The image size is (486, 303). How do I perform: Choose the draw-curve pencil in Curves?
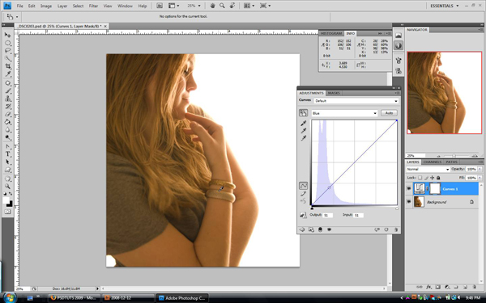[x=303, y=194]
